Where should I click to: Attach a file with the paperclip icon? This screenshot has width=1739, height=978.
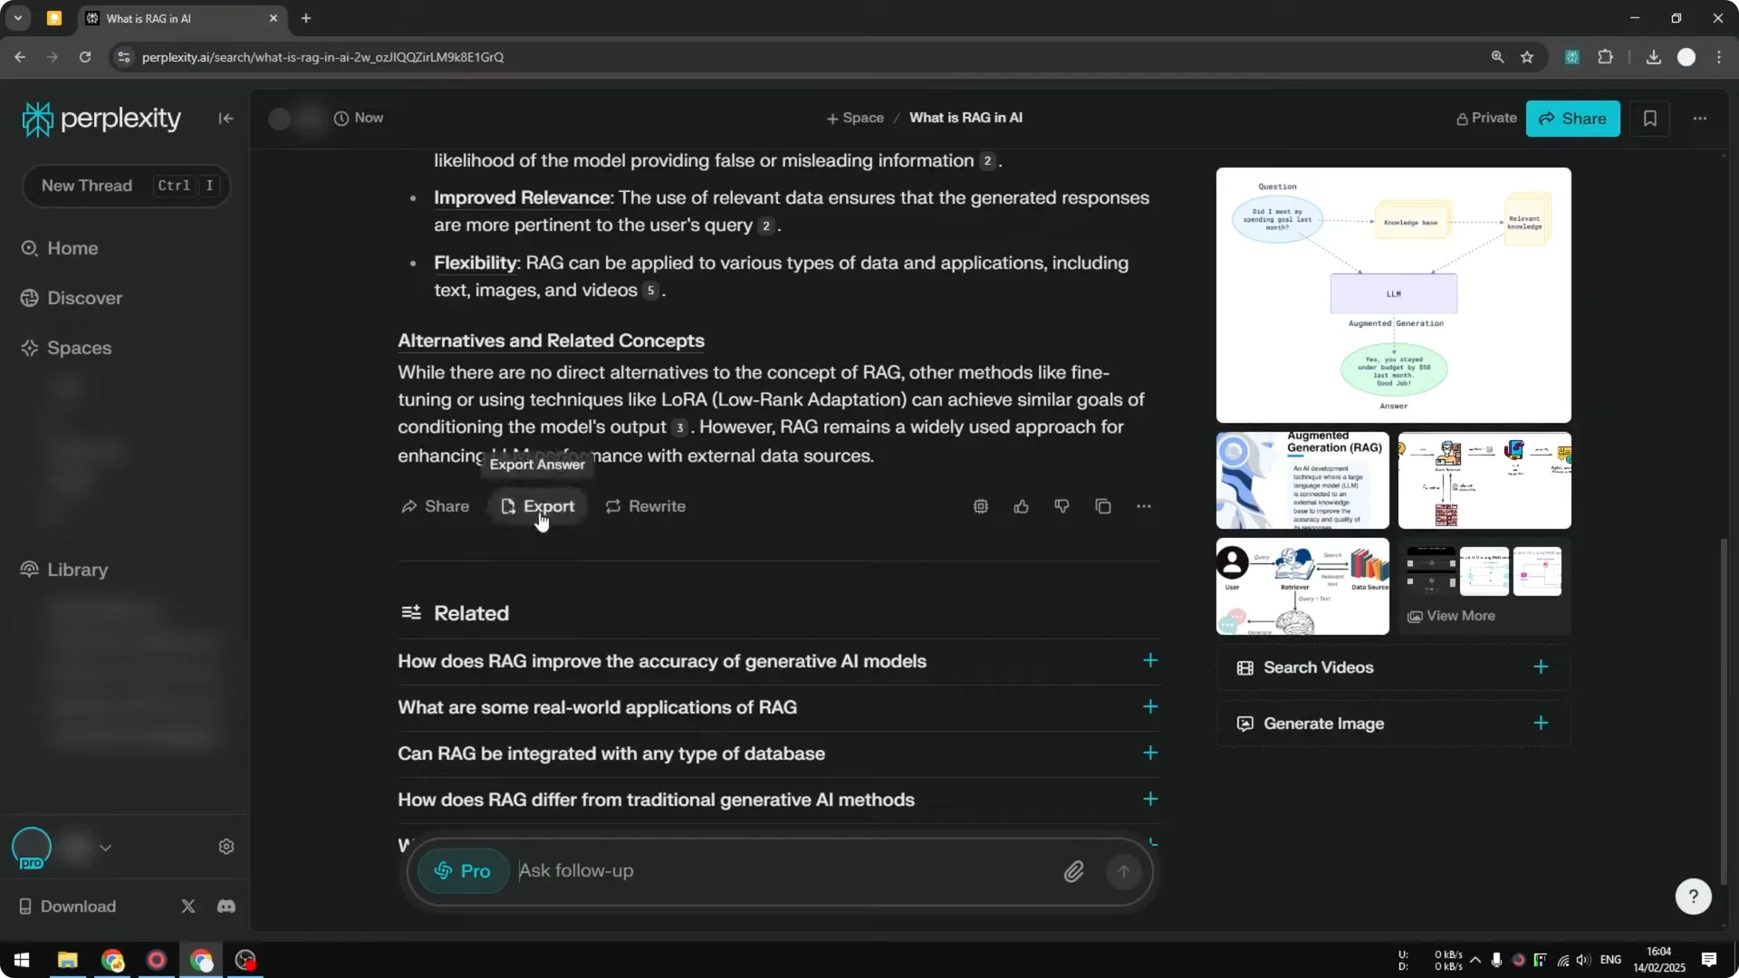coord(1074,870)
